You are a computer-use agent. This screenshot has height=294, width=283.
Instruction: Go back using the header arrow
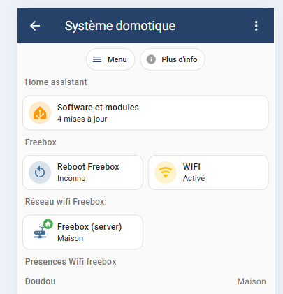(x=35, y=26)
